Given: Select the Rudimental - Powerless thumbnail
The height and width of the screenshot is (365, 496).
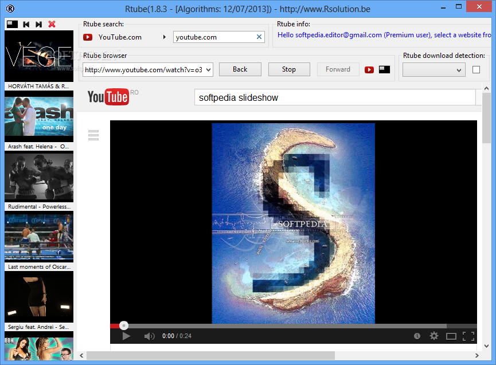Looking at the screenshot, I should (x=39, y=176).
